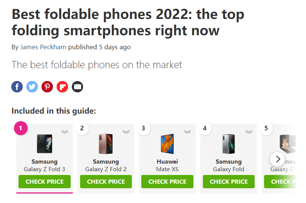This screenshot has width=306, height=203.
Task: Select the number 3 ranking badge
Action: click(x=143, y=128)
